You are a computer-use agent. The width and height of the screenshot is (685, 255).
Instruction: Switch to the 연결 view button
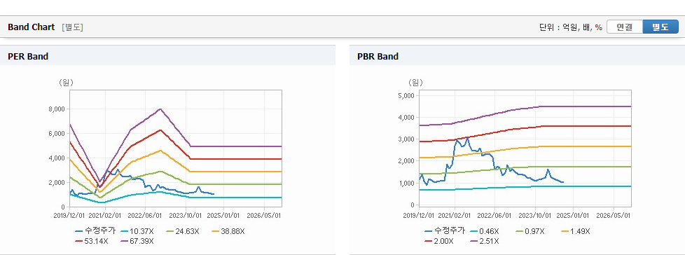[625, 27]
